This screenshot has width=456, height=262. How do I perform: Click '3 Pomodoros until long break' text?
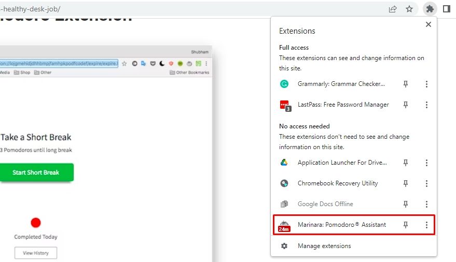coord(36,150)
